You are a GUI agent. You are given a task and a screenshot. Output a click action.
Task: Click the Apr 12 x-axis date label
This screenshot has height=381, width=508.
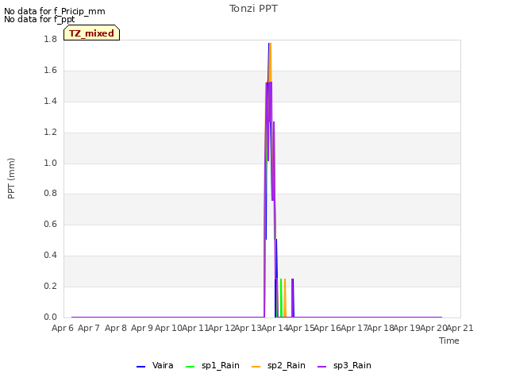pos(221,328)
